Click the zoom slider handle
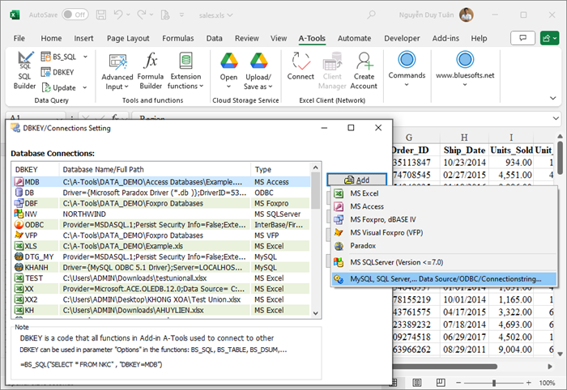 pyautogui.click(x=494, y=383)
